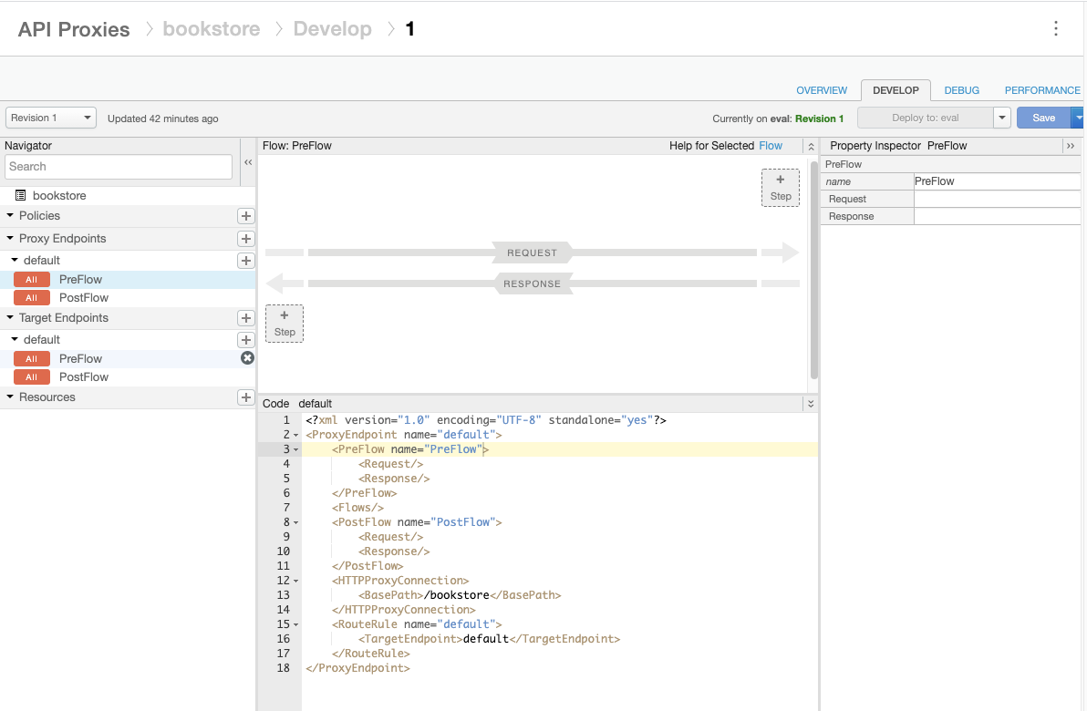Select PostFlow under Proxy Endpoints

[84, 298]
